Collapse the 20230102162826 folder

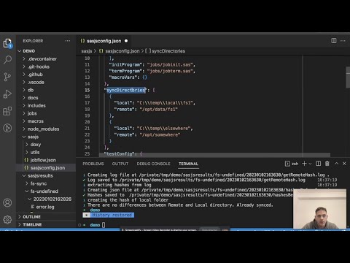tap(52, 199)
